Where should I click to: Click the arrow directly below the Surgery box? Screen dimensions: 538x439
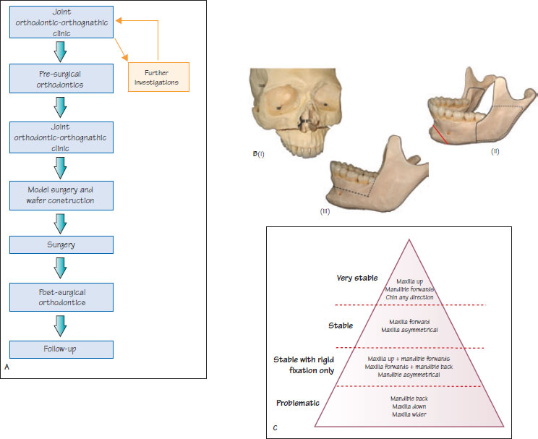[61, 269]
